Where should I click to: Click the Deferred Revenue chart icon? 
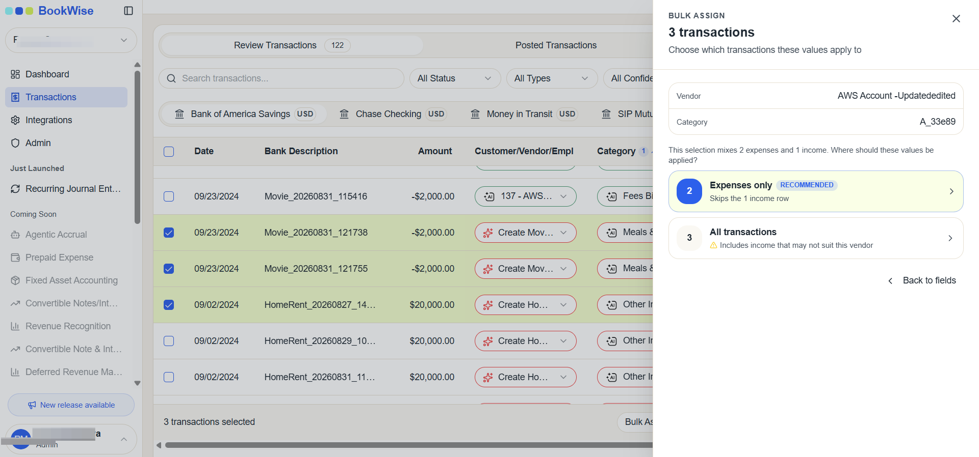(15, 372)
